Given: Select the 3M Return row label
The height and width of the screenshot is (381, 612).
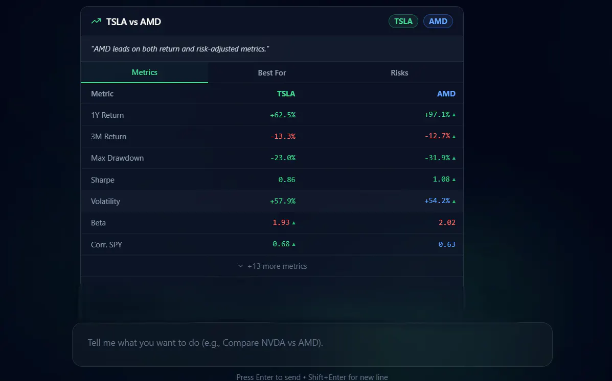Looking at the screenshot, I should tap(108, 137).
